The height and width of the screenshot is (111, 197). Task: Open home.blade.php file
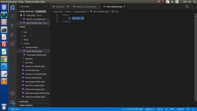34,78
